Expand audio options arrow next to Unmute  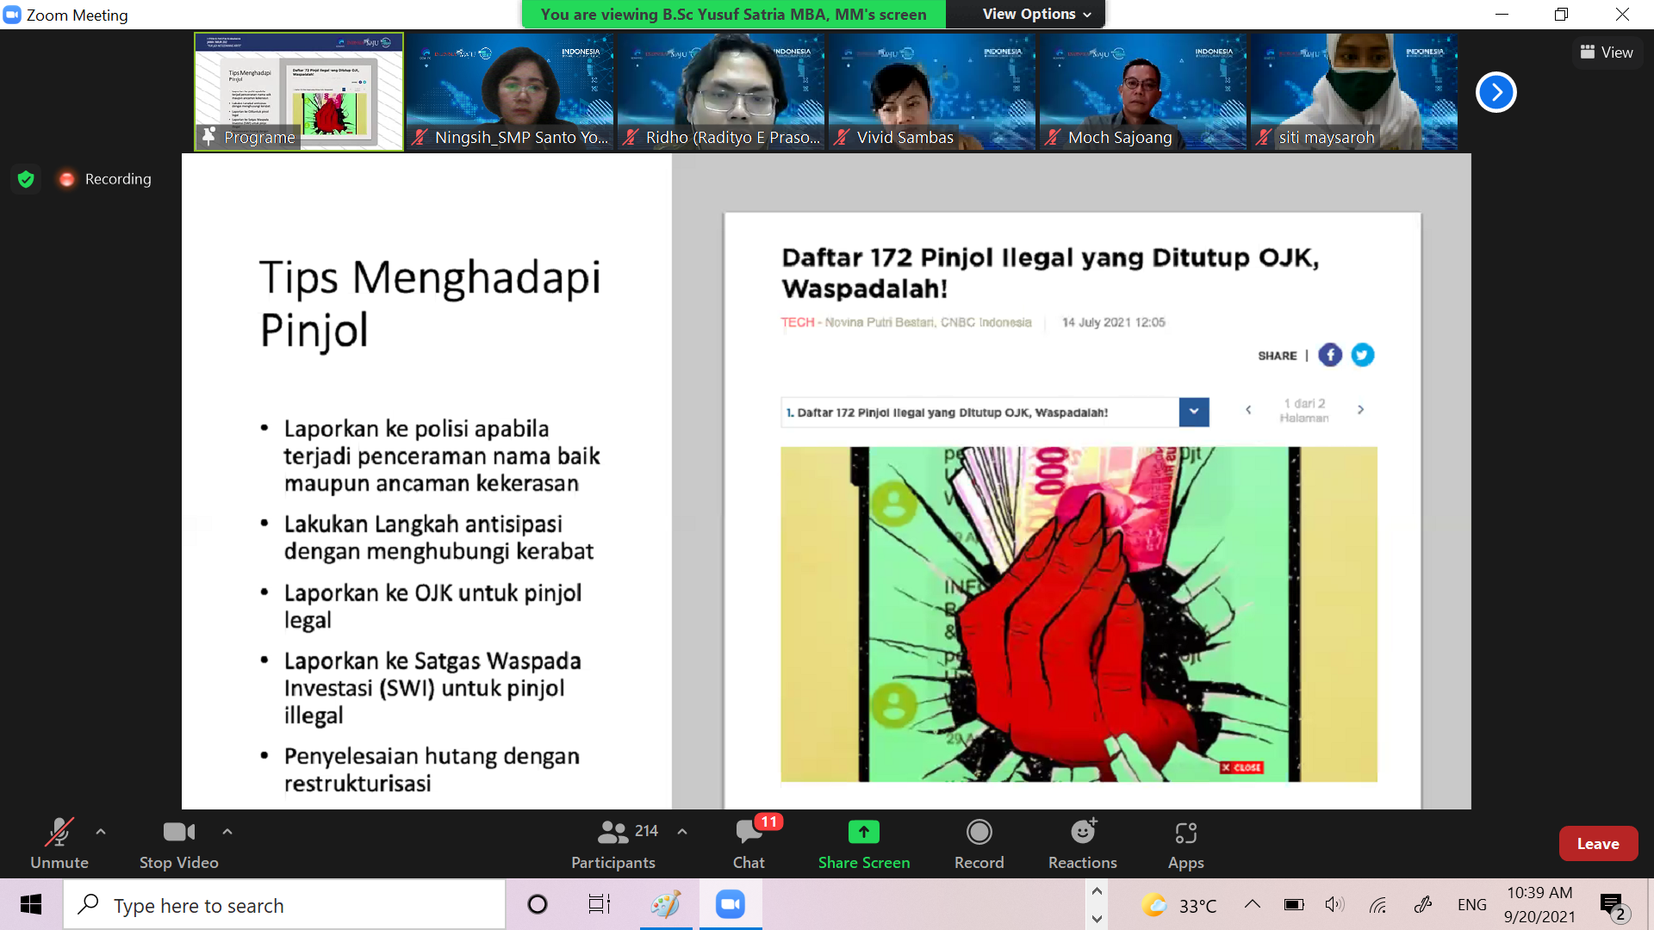coord(101,832)
